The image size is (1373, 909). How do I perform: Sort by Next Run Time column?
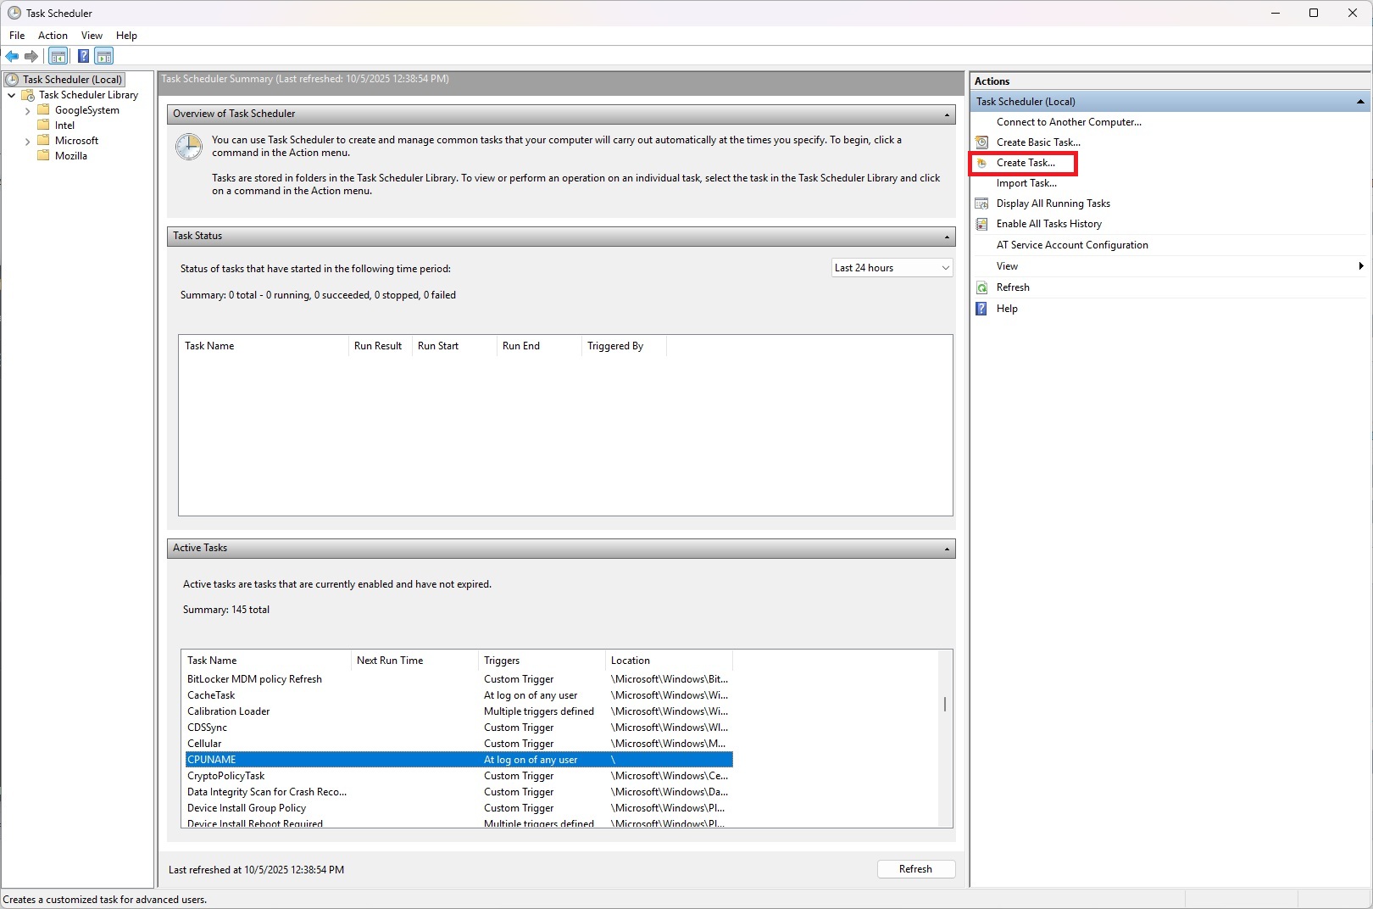(x=414, y=661)
